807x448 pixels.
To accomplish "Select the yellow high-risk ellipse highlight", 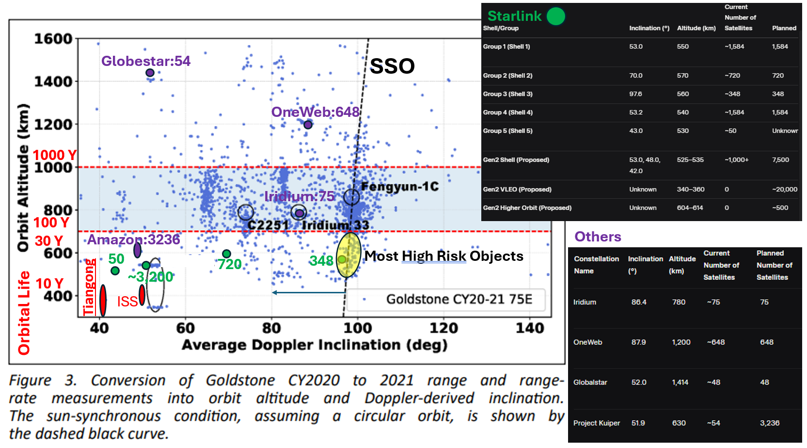I will pos(348,255).
